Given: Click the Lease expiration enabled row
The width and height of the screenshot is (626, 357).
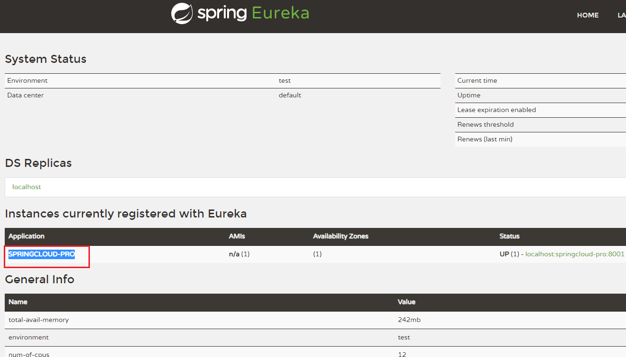Looking at the screenshot, I should click(x=540, y=110).
